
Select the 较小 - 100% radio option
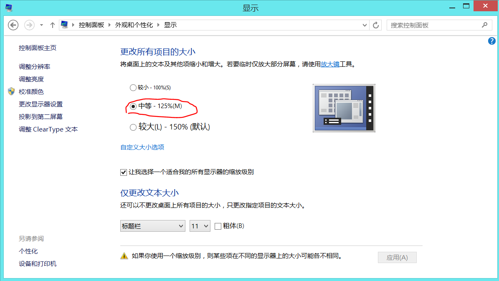[133, 88]
